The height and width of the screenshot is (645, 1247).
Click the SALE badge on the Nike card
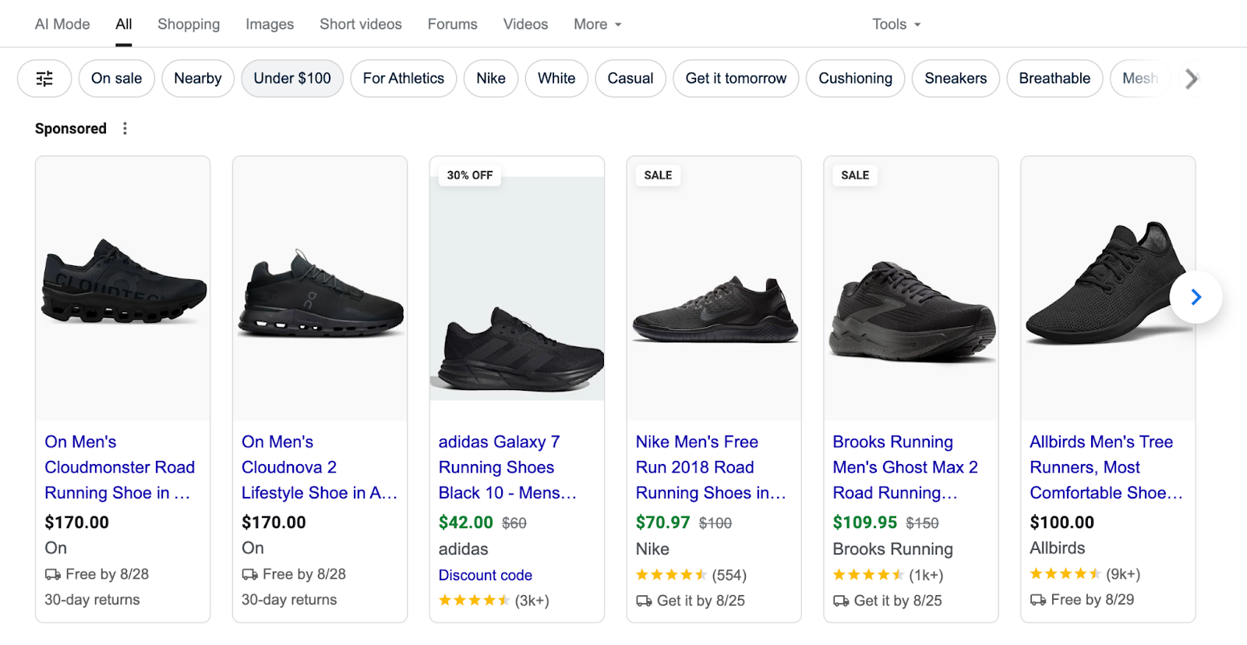(x=658, y=175)
